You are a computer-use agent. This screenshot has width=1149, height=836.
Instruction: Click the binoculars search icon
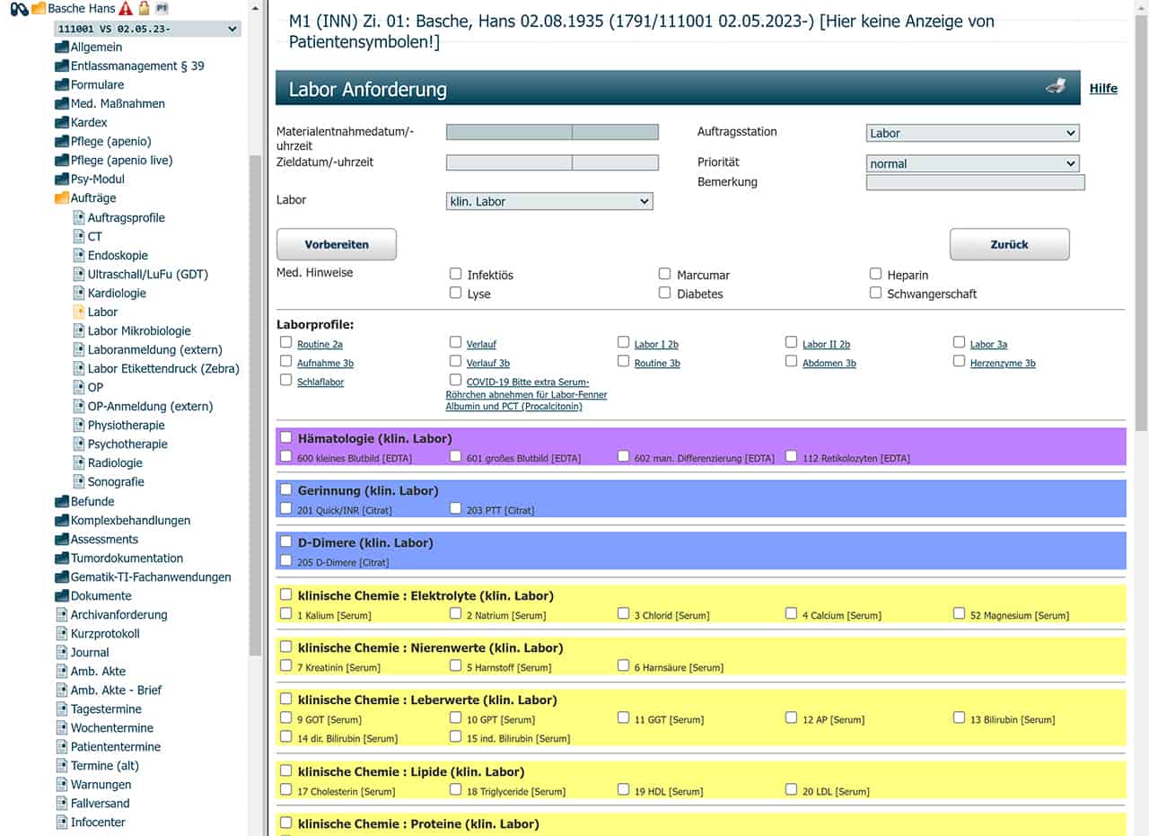tap(19, 9)
